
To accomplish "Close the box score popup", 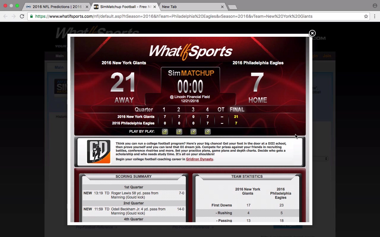I will point(312,33).
